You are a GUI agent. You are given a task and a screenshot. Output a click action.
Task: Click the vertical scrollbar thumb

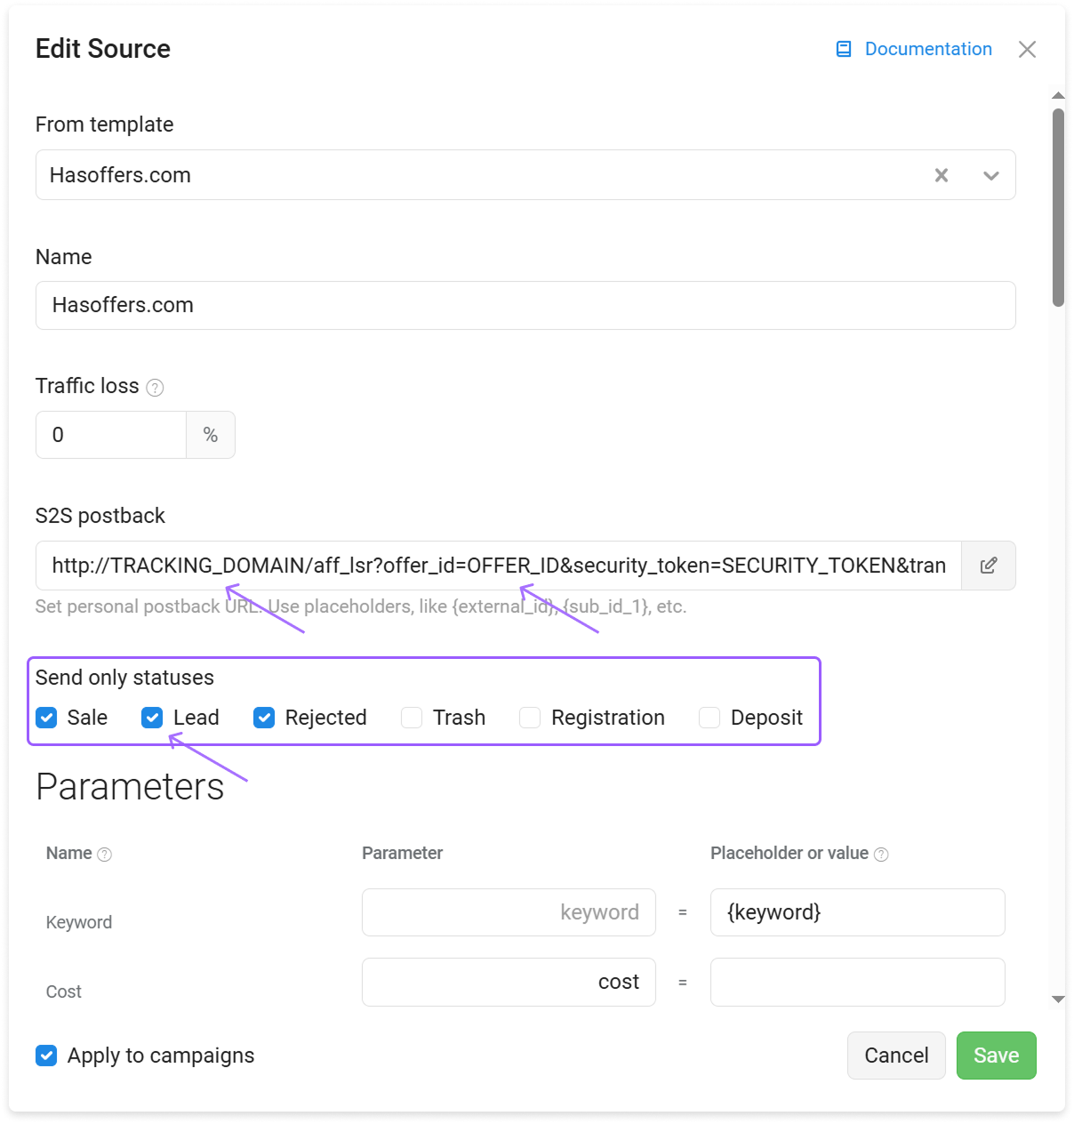tap(1058, 207)
